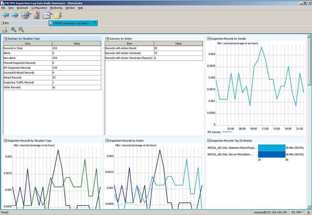Click Inspection Records by Sender section icon

point(209,38)
